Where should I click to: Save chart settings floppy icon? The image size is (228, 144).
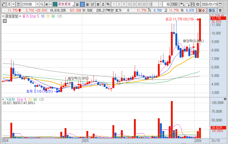192,4
